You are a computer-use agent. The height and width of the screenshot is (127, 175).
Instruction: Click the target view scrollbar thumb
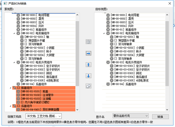tap(167, 54)
